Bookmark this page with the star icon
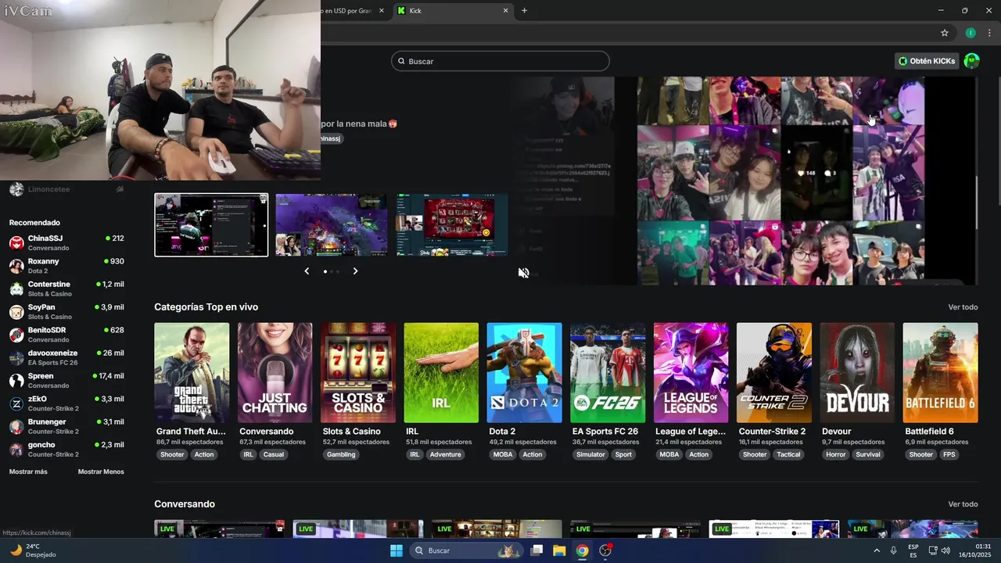This screenshot has width=1001, height=563. pyautogui.click(x=945, y=33)
